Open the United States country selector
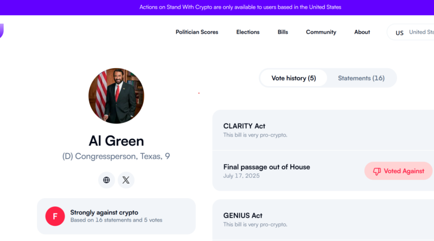The height and width of the screenshot is (241, 434). coord(411,32)
